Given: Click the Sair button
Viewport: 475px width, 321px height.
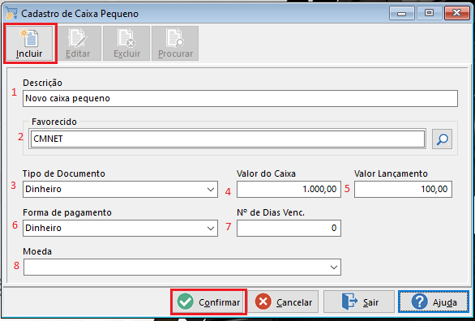Looking at the screenshot, I should pos(358,302).
